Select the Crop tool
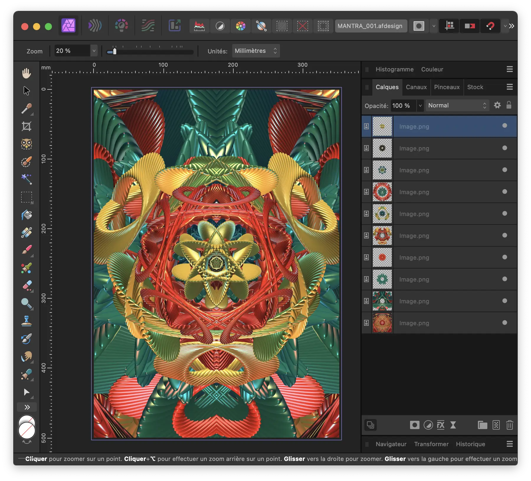Image resolution: width=531 pixels, height=481 pixels. click(27, 126)
